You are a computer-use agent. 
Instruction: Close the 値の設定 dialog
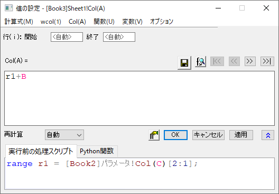coord(266,8)
